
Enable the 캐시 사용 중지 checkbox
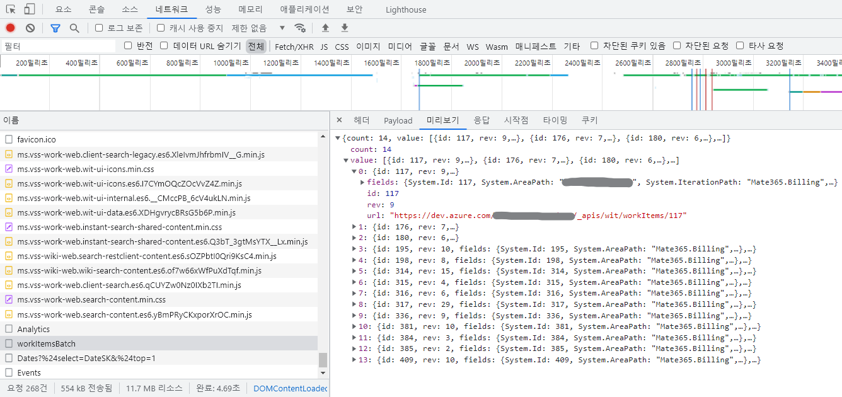click(161, 28)
